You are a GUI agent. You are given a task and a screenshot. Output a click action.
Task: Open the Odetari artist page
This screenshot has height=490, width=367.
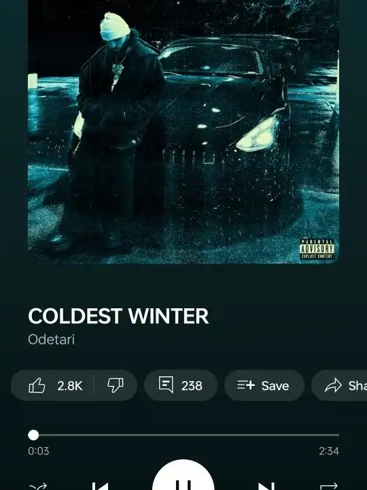point(51,340)
